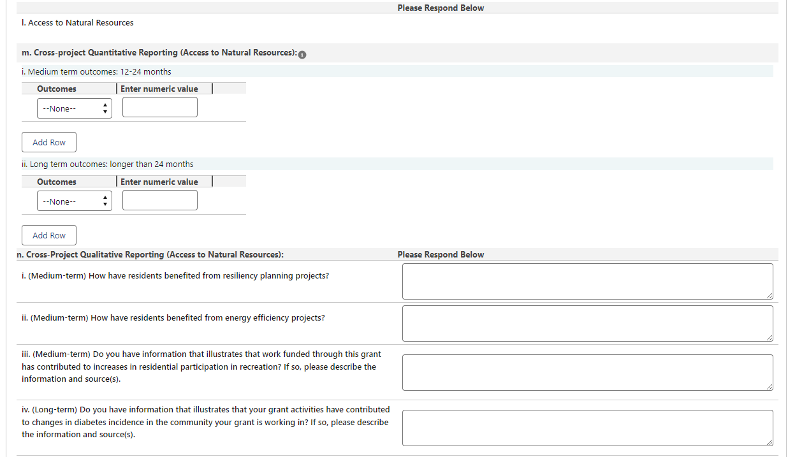Click the diabetes incidence response text area
The image size is (788, 457).
coord(587,428)
